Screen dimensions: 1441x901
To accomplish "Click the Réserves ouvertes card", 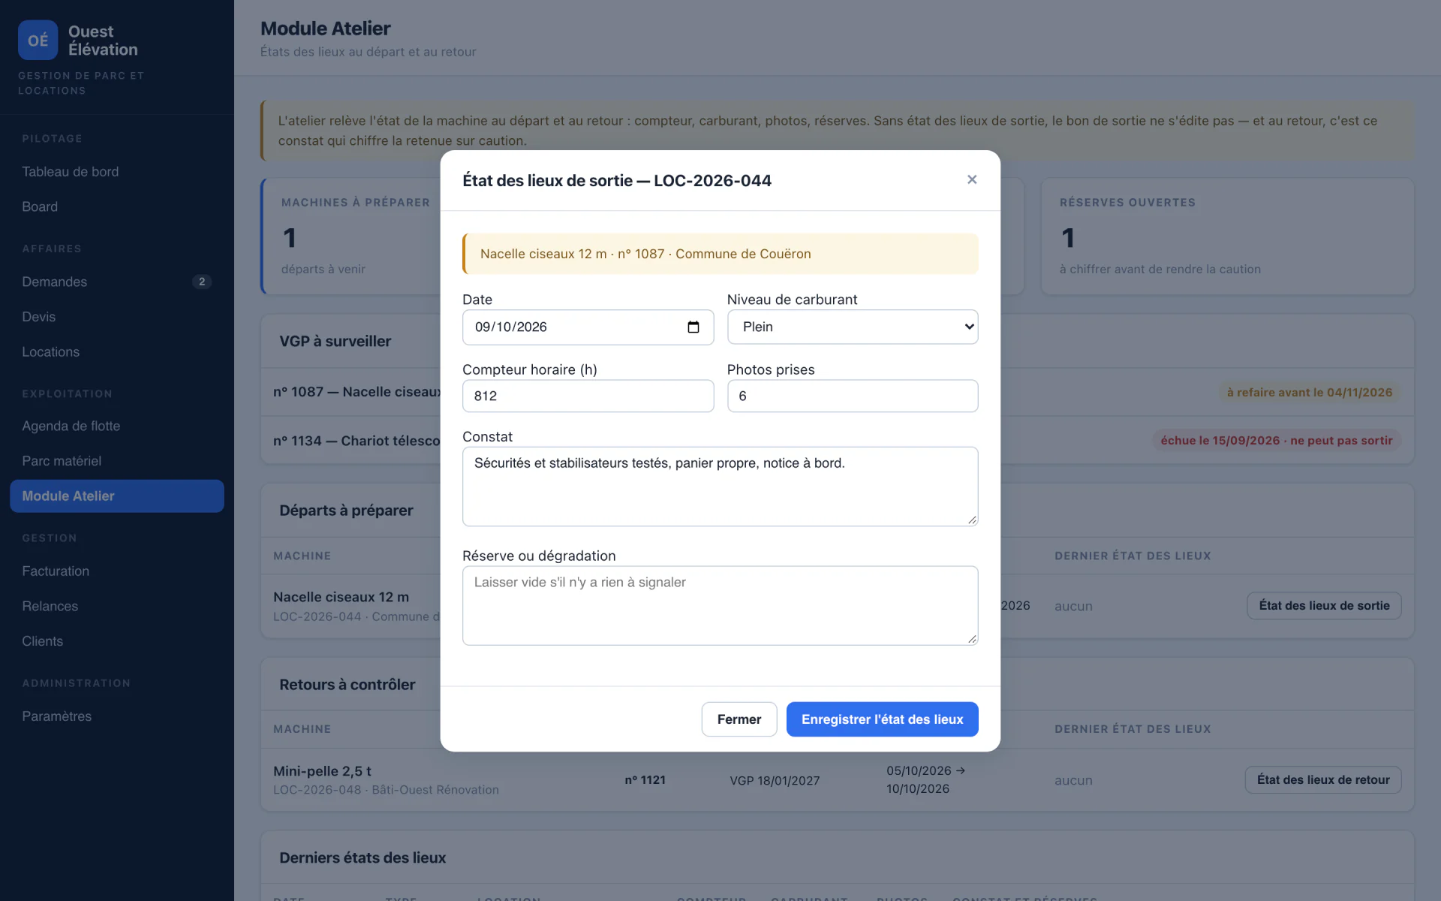I will [x=1227, y=237].
